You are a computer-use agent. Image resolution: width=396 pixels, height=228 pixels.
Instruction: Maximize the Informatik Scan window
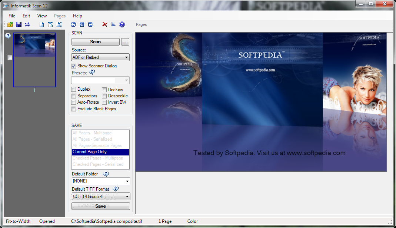pos(371,4)
